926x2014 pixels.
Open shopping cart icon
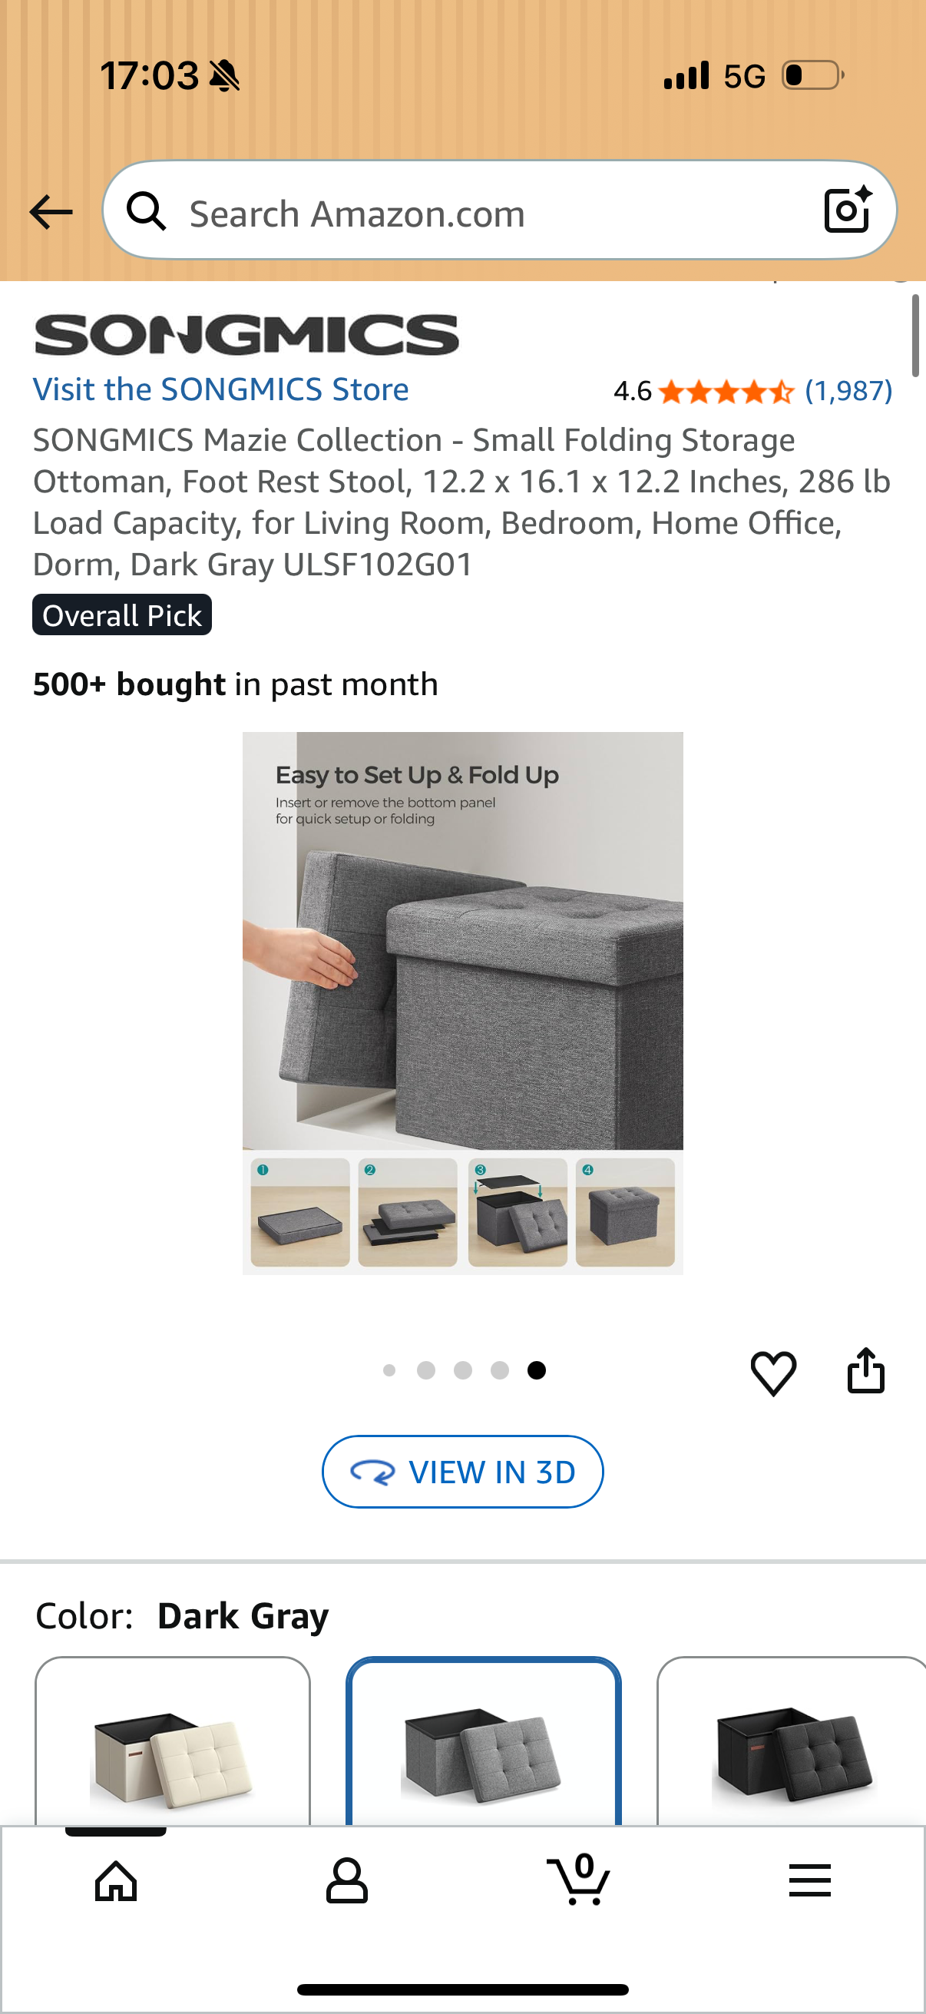579,1879
